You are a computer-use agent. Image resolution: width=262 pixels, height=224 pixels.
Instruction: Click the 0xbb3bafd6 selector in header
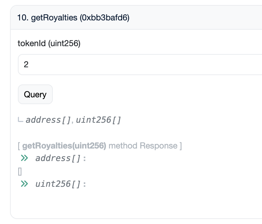coord(105,18)
